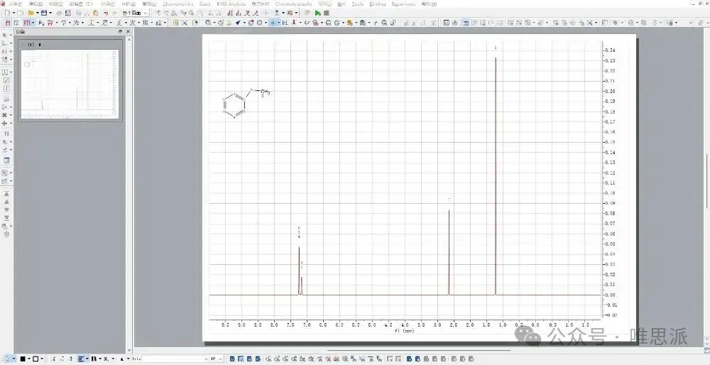Open the EMS Analysis menu
This screenshot has height=365, width=710.
pos(231,4)
